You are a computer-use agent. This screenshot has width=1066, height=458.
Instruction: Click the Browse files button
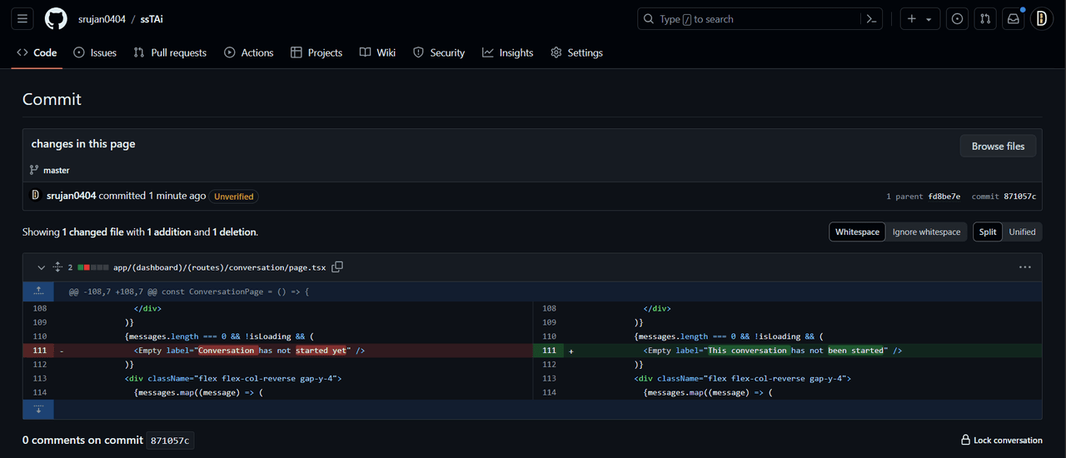[998, 146]
